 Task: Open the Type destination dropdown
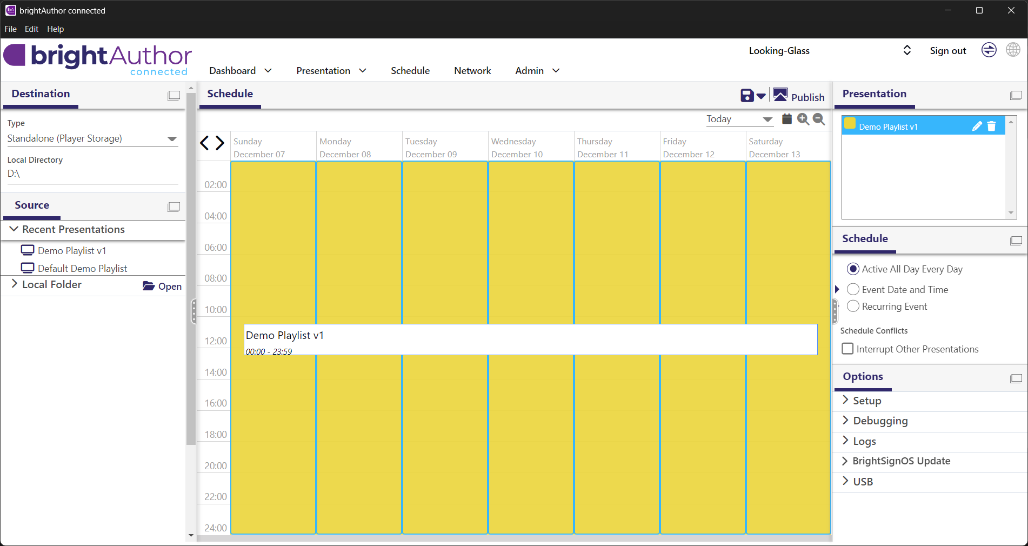click(172, 139)
